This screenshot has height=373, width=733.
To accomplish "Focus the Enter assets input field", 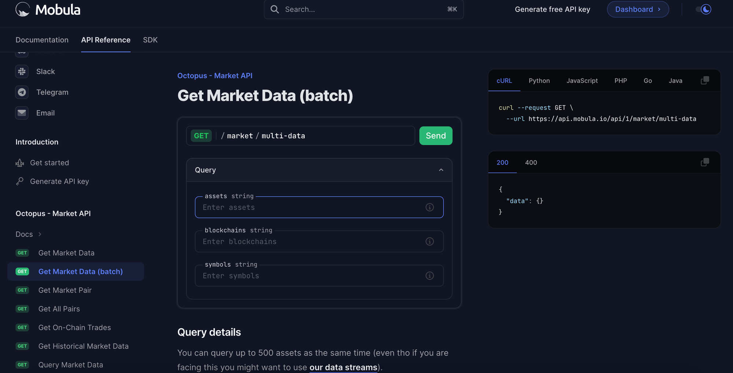I will (319, 207).
